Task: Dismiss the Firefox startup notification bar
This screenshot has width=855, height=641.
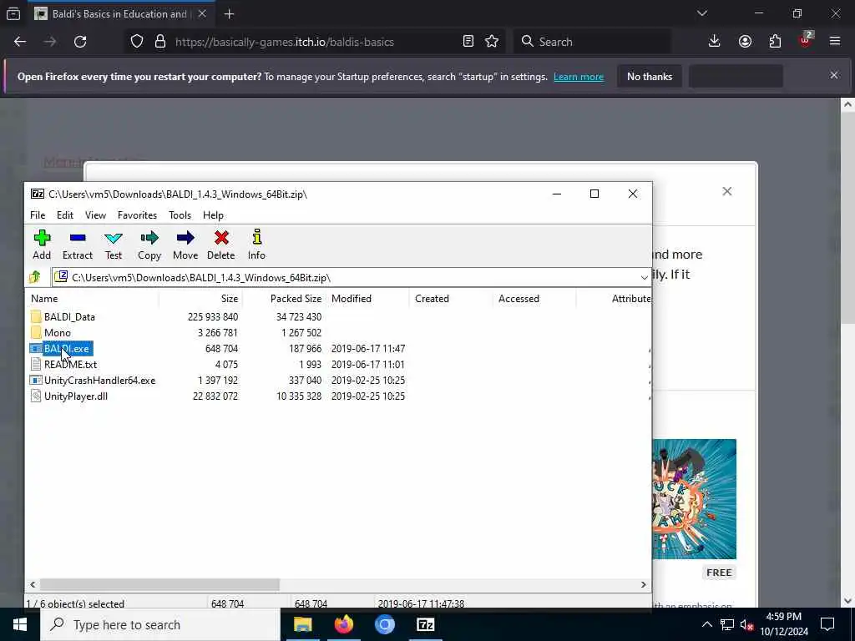Action: click(834, 75)
